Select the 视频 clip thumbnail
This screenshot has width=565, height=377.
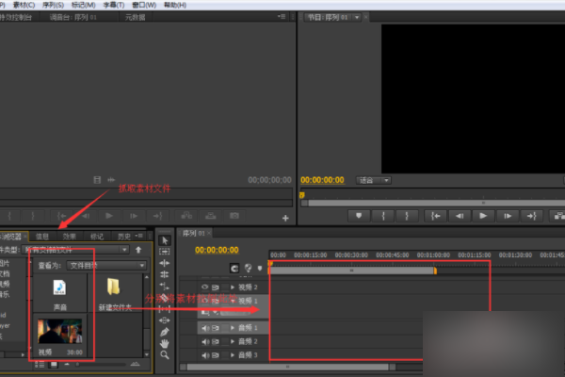60,331
